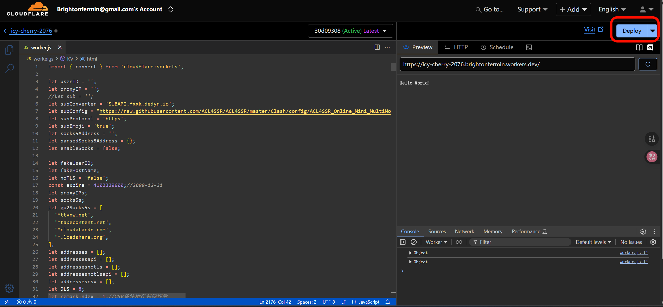Toggle the live expression eye icon

click(x=459, y=242)
